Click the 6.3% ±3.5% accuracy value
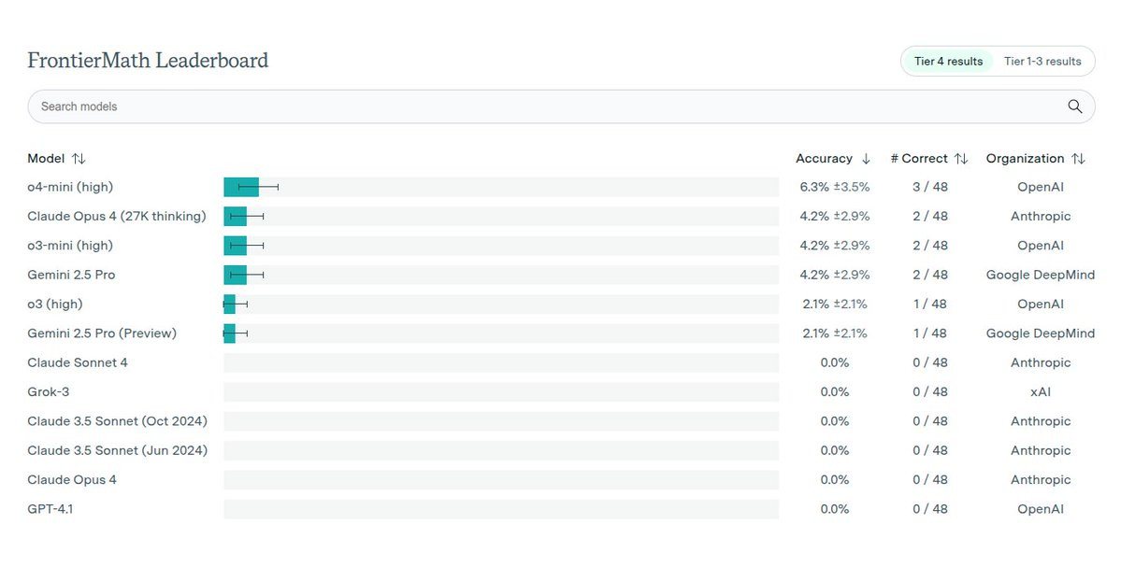The image size is (1121, 567). pyautogui.click(x=834, y=187)
